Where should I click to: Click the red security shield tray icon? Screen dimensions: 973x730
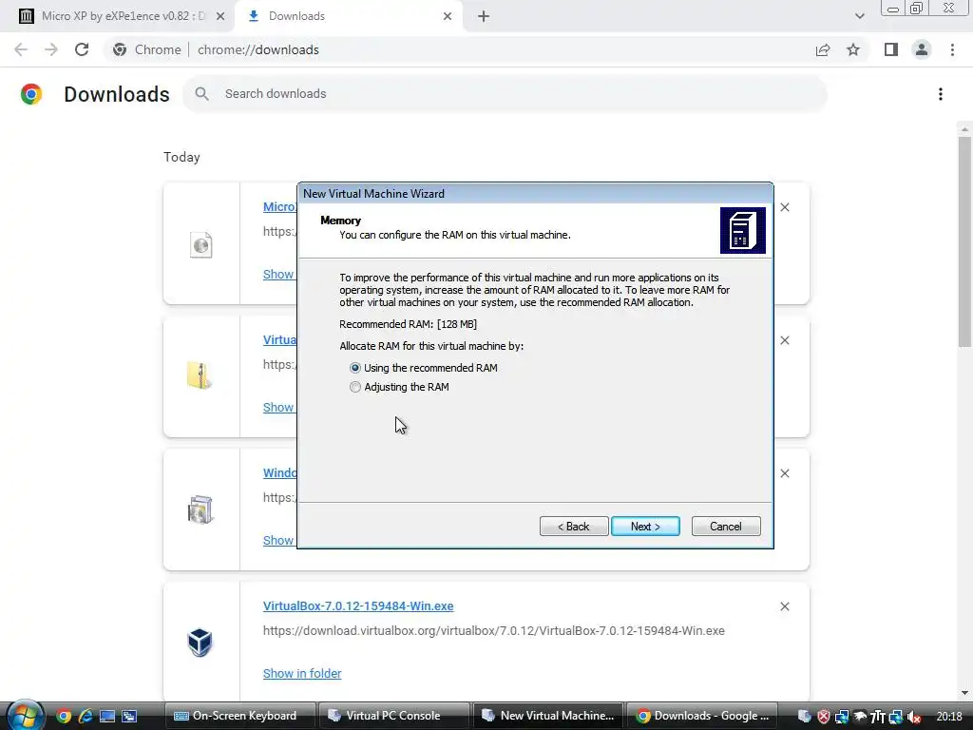pyautogui.click(x=824, y=717)
